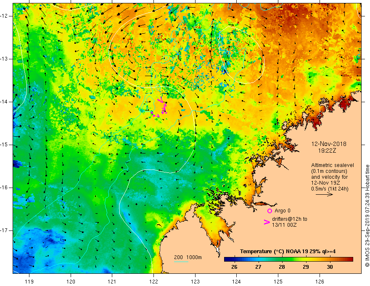Click longitude axis label 124
Image resolution: width=370 pixels, height=286 pixels.
236,281
